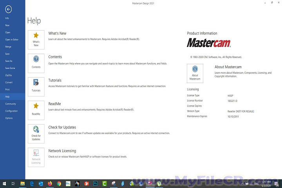Click the license number 185221-D
The width and height of the screenshot is (282, 188).
pyautogui.click(x=232, y=101)
